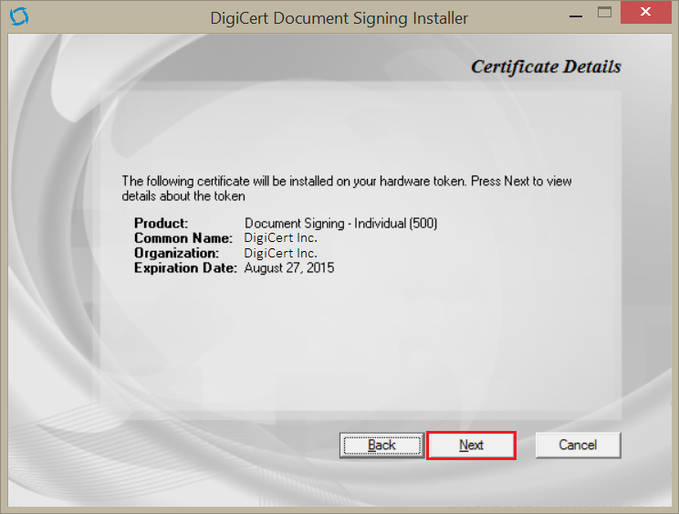Select the Organization label
Viewport: 679px width, 514px height.
176,253
